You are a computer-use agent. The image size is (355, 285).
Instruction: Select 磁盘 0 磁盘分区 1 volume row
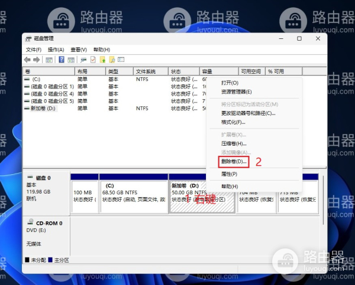[x=115, y=87]
